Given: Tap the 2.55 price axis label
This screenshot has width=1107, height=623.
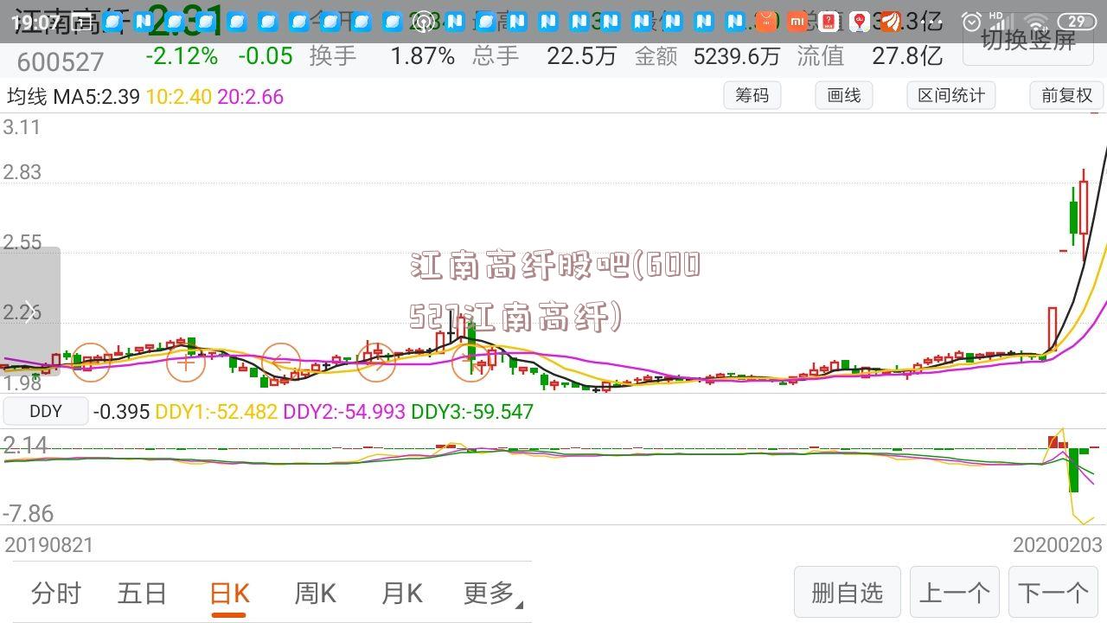Looking at the screenshot, I should (x=22, y=242).
